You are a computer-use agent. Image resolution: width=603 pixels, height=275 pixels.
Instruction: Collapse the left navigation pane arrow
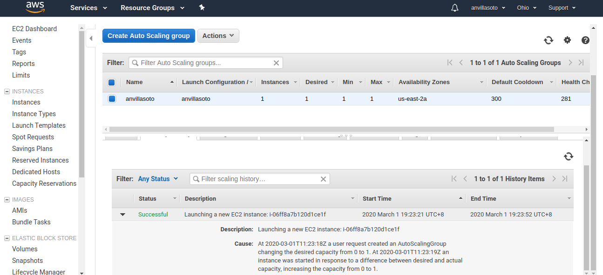(91, 38)
